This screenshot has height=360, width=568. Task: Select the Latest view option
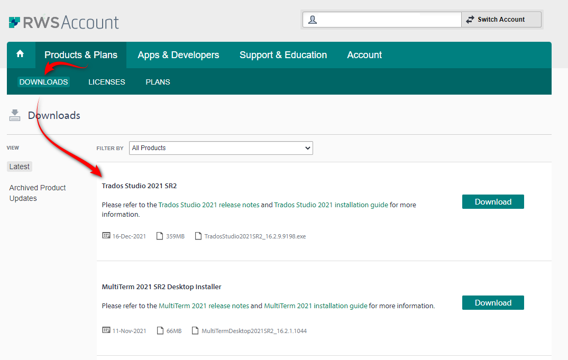click(20, 167)
